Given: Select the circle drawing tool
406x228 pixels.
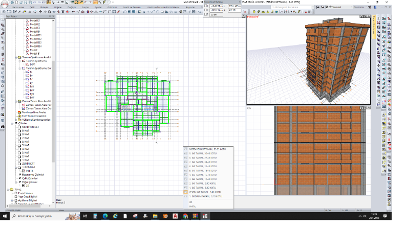Looking at the screenshot, I should coord(158,12).
